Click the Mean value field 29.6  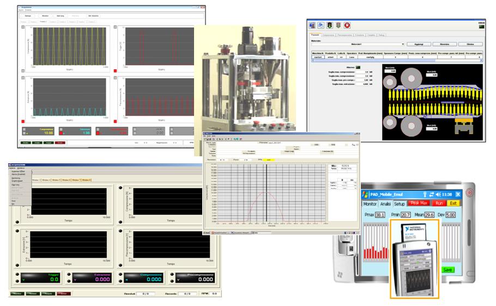pos(430,215)
